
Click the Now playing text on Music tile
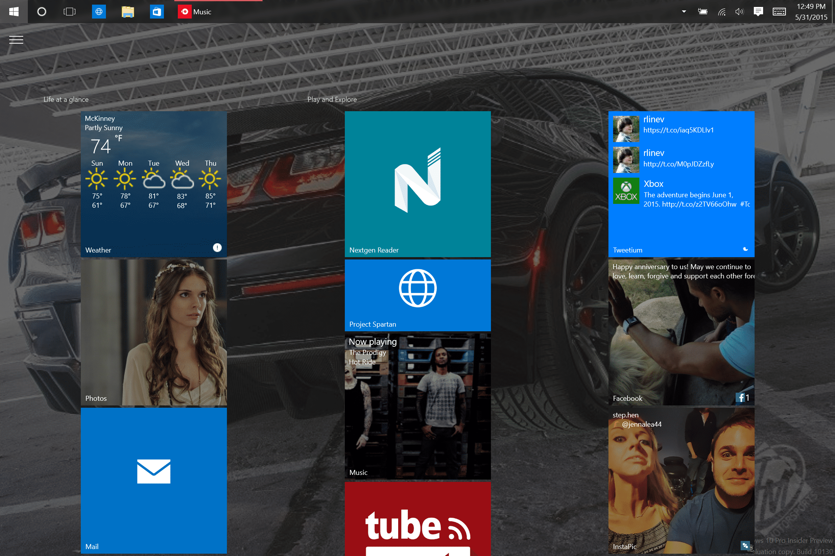[373, 342]
